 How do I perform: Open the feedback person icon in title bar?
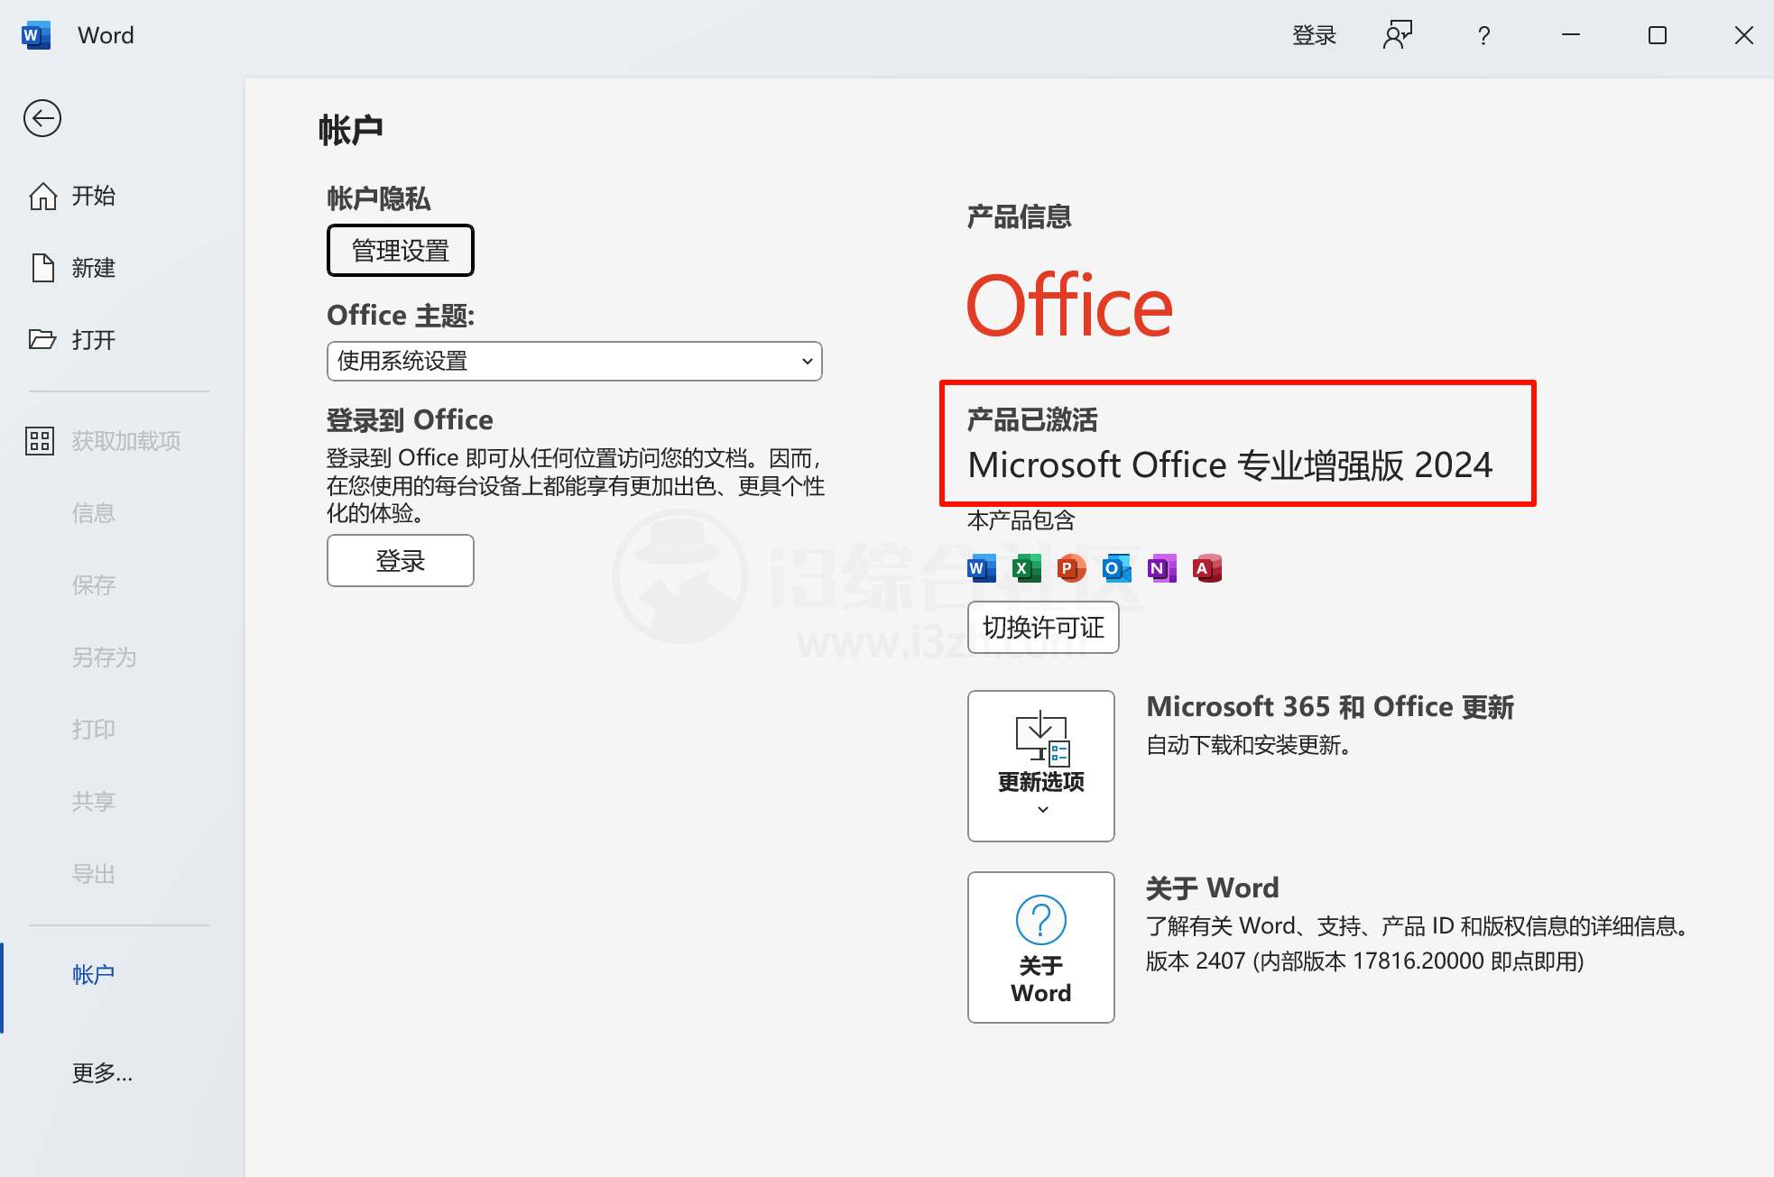[x=1398, y=35]
